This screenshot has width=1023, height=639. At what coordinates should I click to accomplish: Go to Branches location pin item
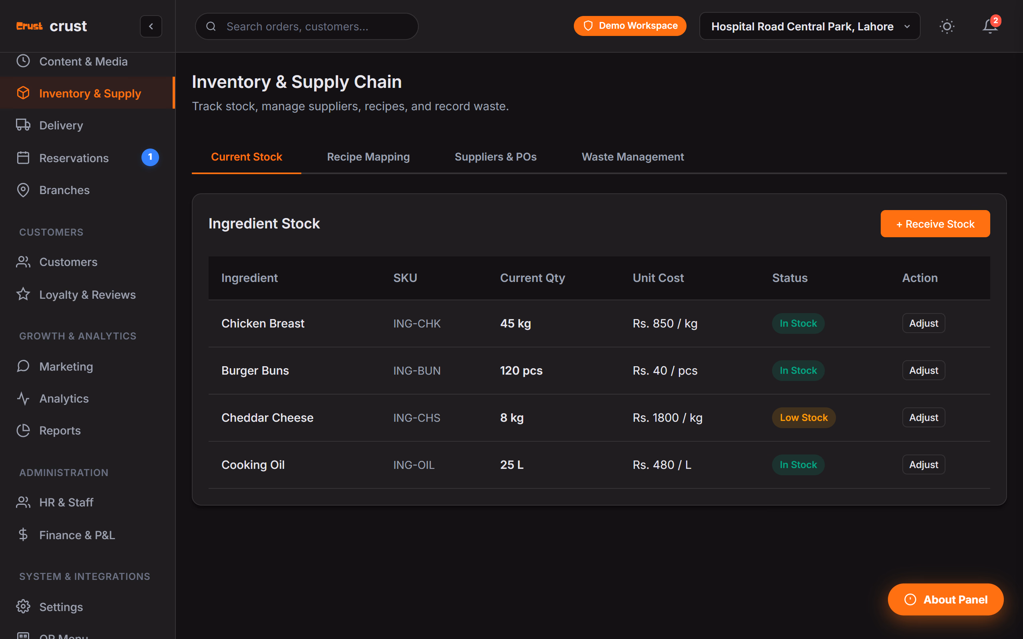point(88,190)
